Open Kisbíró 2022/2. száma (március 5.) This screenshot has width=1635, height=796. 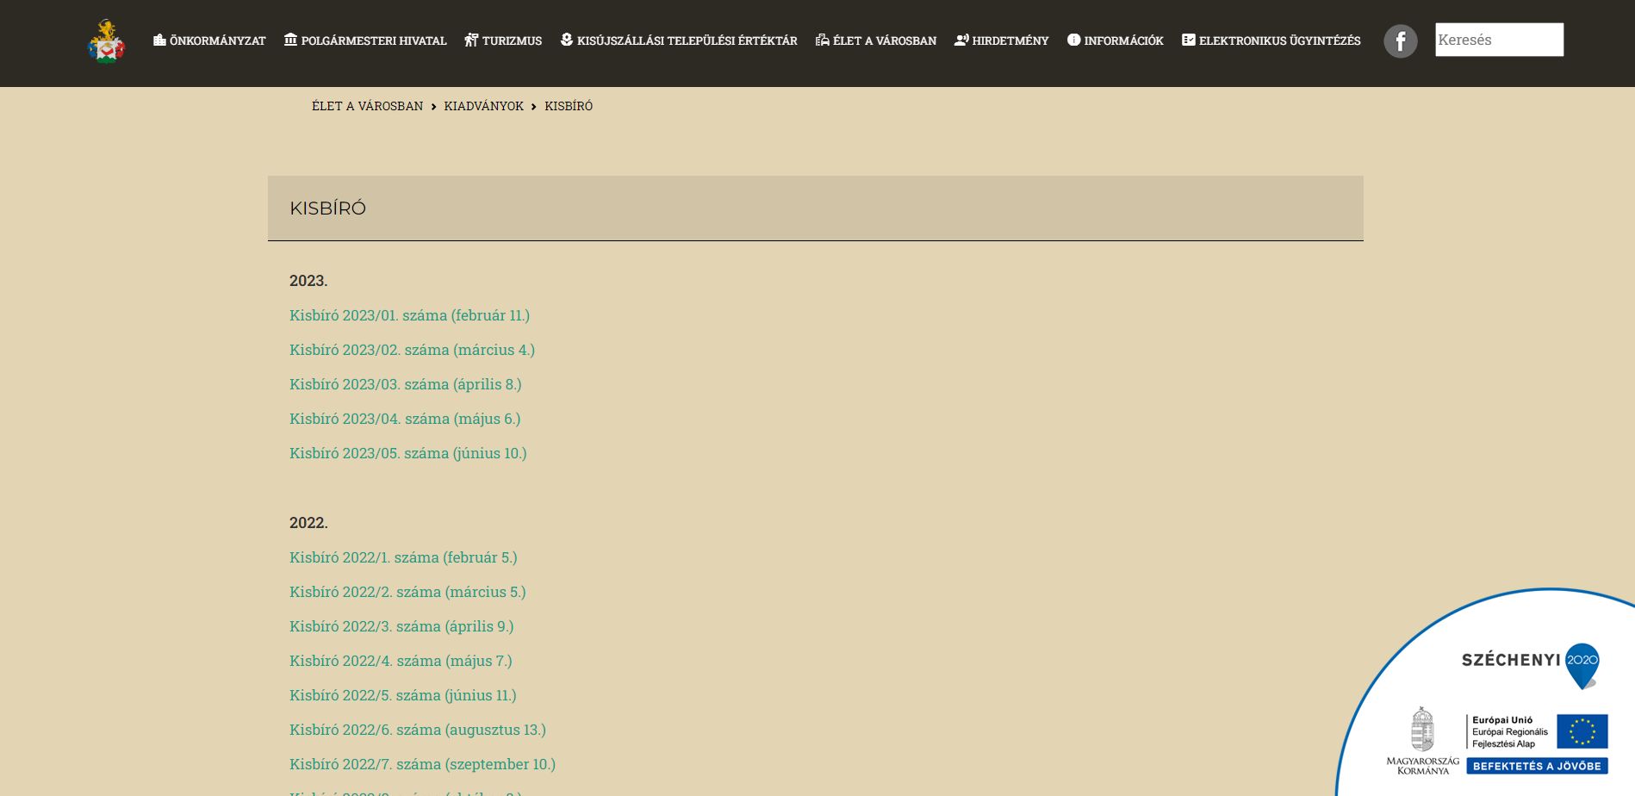tap(407, 592)
